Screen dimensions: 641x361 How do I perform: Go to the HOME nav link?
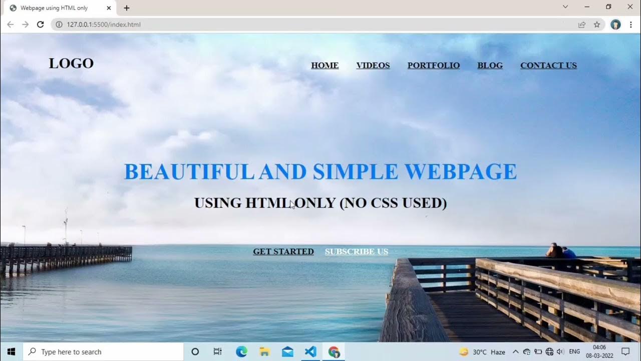(x=325, y=66)
